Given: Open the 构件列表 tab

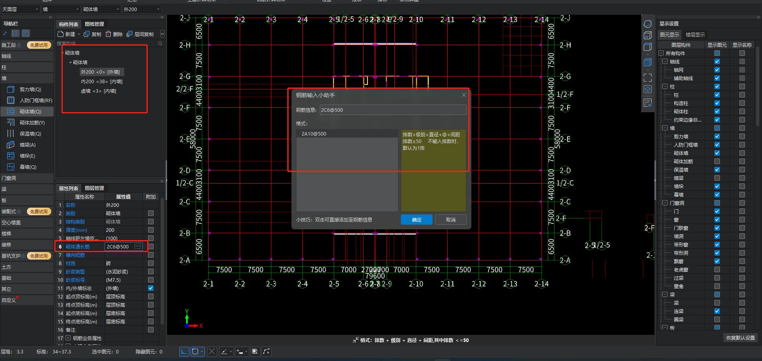Looking at the screenshot, I should 69,24.
